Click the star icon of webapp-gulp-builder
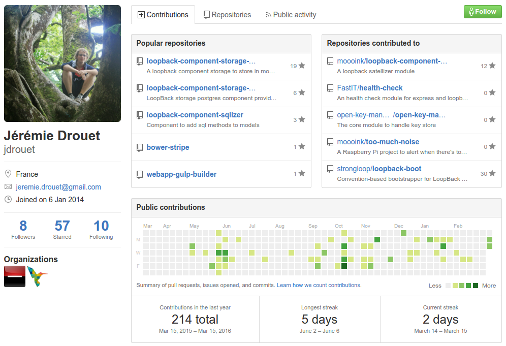The width and height of the screenshot is (506, 346). [x=302, y=173]
